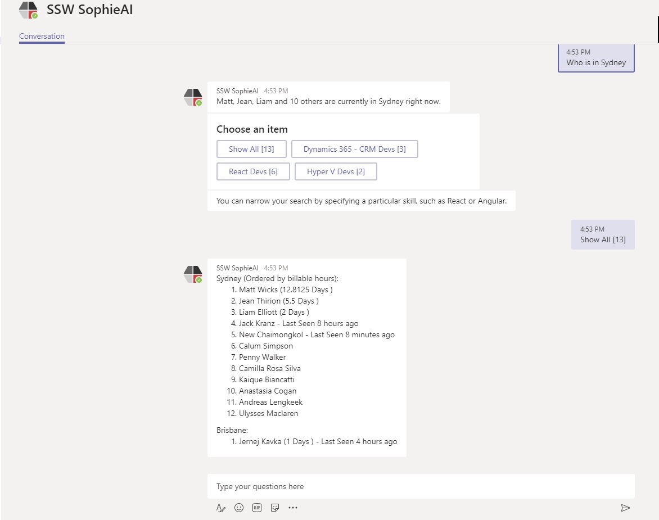Open the emoji picker

pos(239,508)
